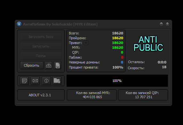Click the green Приват value 18620
The image size is (183, 125).
tap(117, 43)
